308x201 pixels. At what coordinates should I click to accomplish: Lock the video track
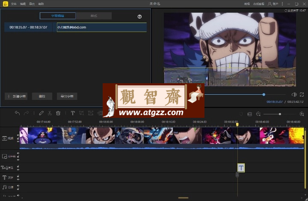point(18,138)
